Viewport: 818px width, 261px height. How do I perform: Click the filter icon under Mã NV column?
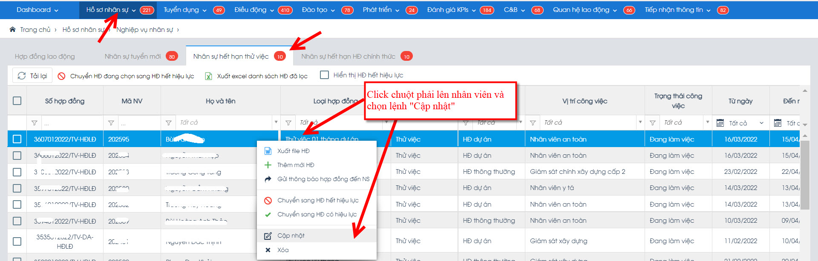point(111,123)
